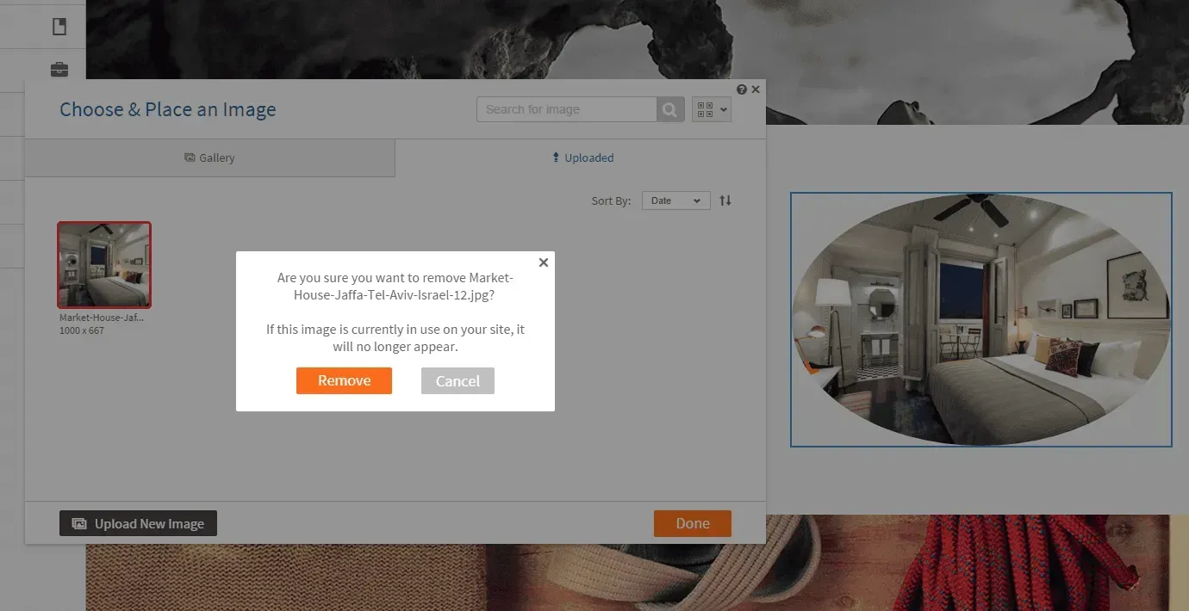The height and width of the screenshot is (611, 1189).
Task: Click the page icon in left sidebar
Action: point(59,27)
